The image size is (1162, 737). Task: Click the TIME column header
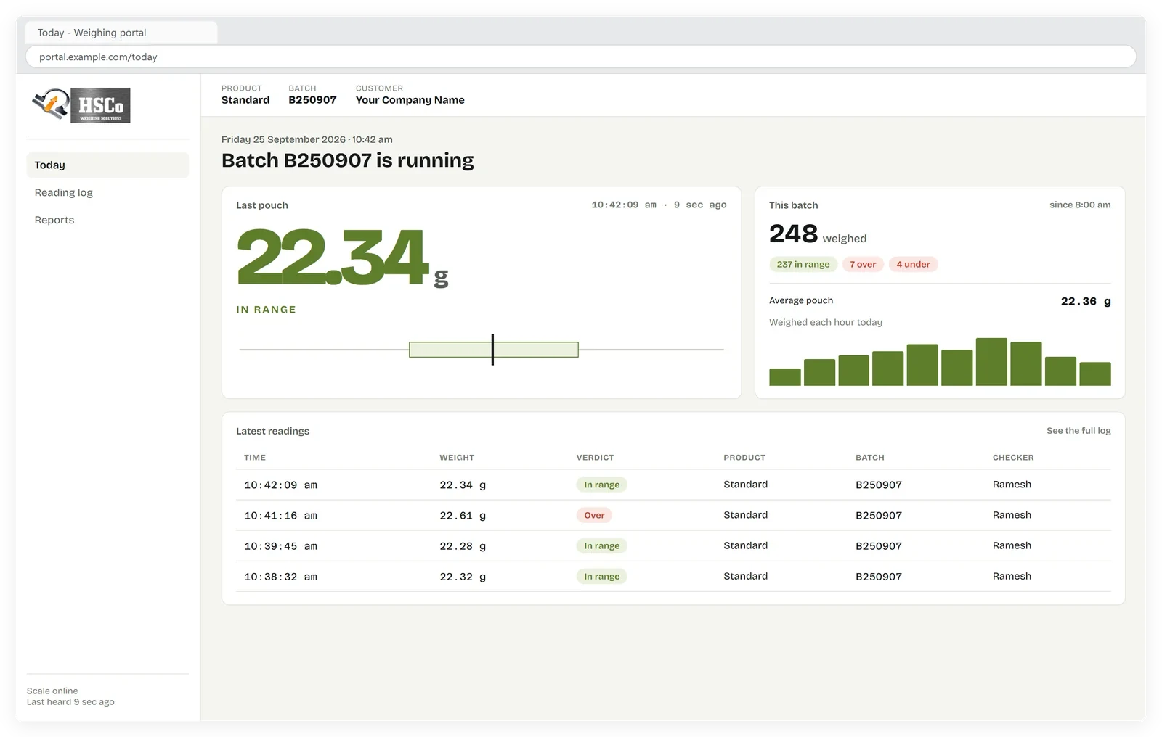point(255,458)
